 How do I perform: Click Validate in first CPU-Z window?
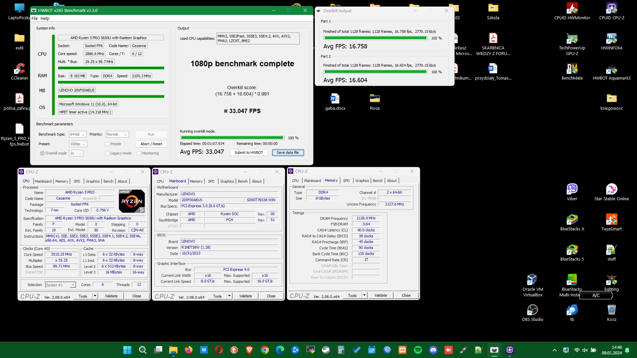tap(111, 296)
